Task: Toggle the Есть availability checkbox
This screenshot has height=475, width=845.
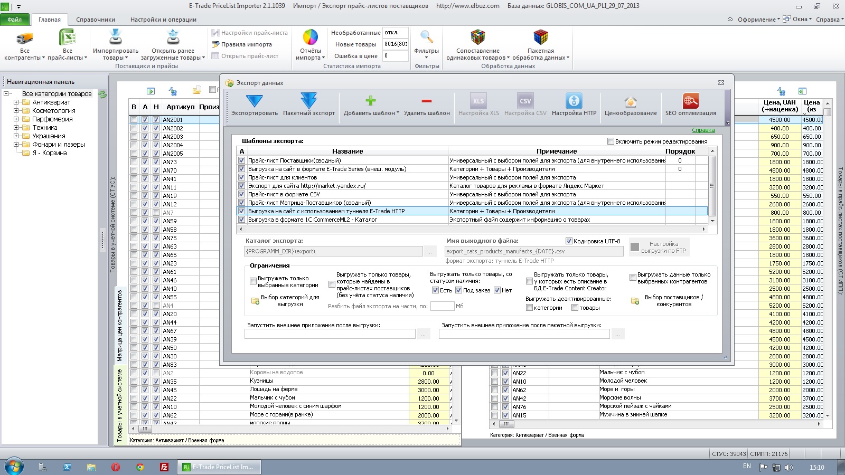Action: (x=435, y=290)
